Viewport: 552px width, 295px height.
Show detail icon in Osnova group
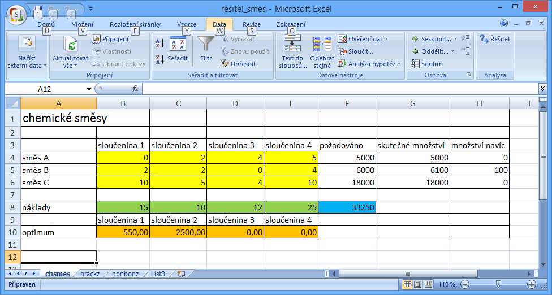465,38
